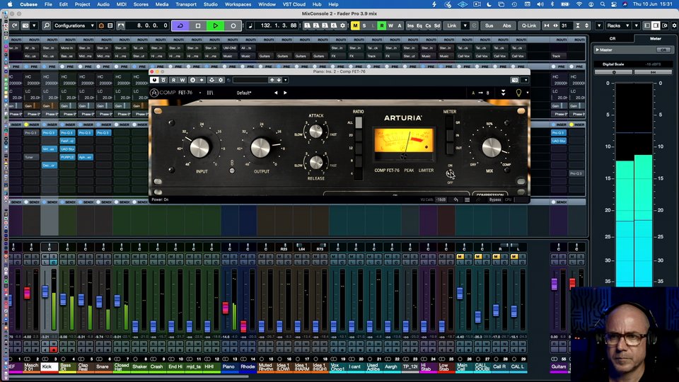Open the channel search magnifier in the MixConsole toolbar
This screenshot has width=679, height=382.
click(x=47, y=25)
